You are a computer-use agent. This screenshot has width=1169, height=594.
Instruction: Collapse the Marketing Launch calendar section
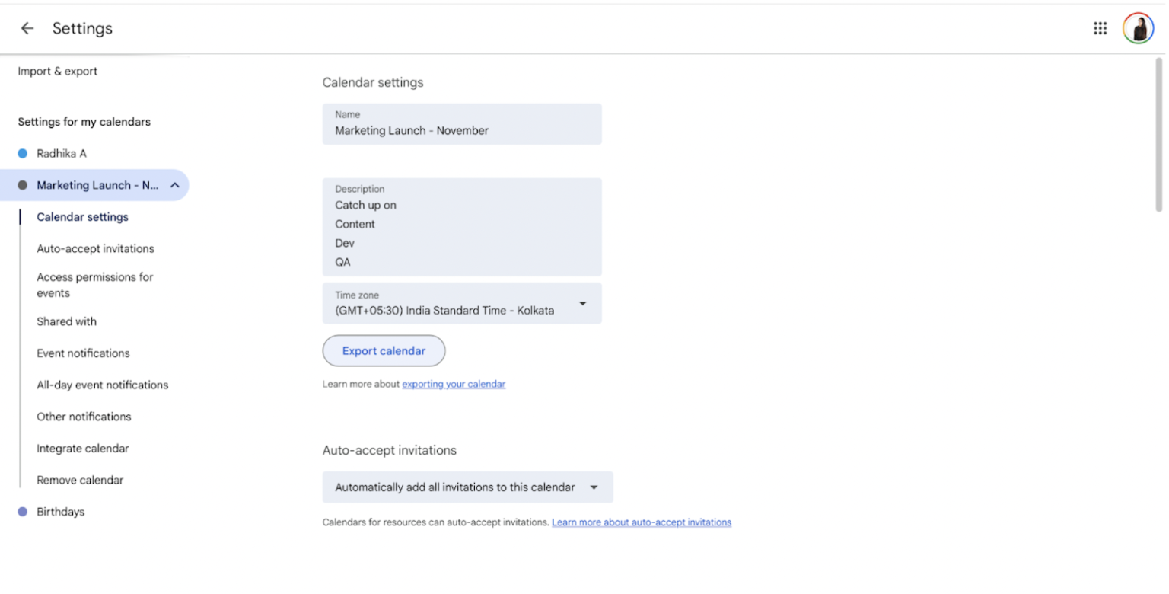(174, 185)
